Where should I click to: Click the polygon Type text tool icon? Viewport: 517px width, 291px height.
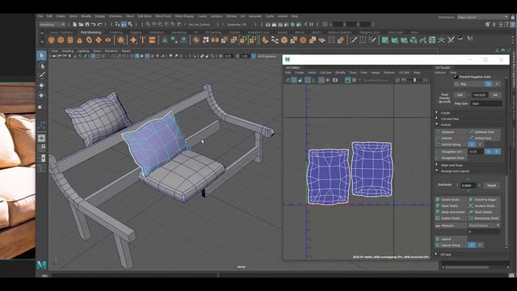[143, 40]
